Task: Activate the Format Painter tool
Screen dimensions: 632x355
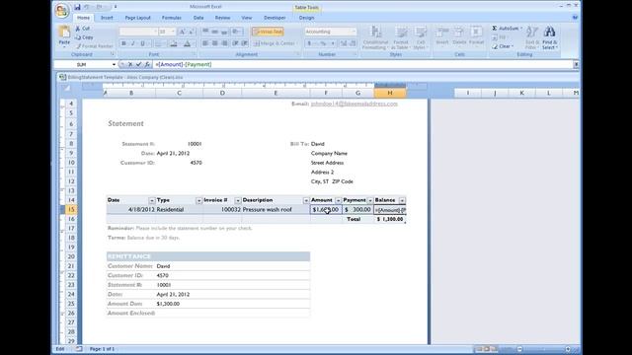Action: [95, 46]
